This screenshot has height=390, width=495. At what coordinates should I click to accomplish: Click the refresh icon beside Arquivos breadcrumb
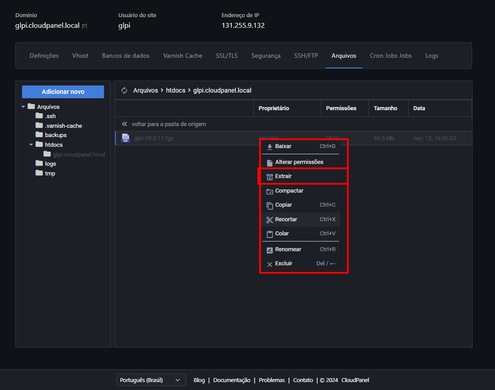[x=124, y=90]
